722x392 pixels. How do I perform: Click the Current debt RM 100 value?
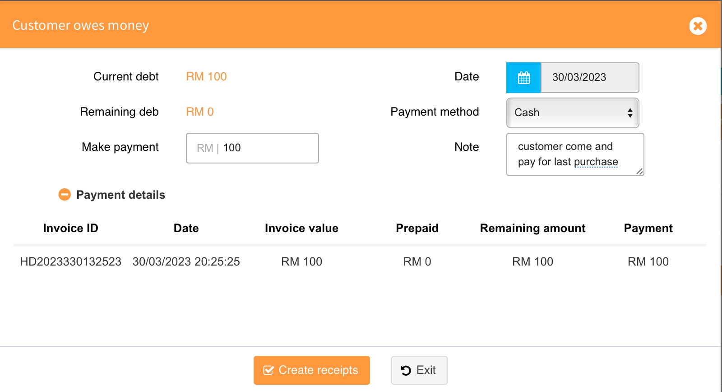click(x=206, y=77)
